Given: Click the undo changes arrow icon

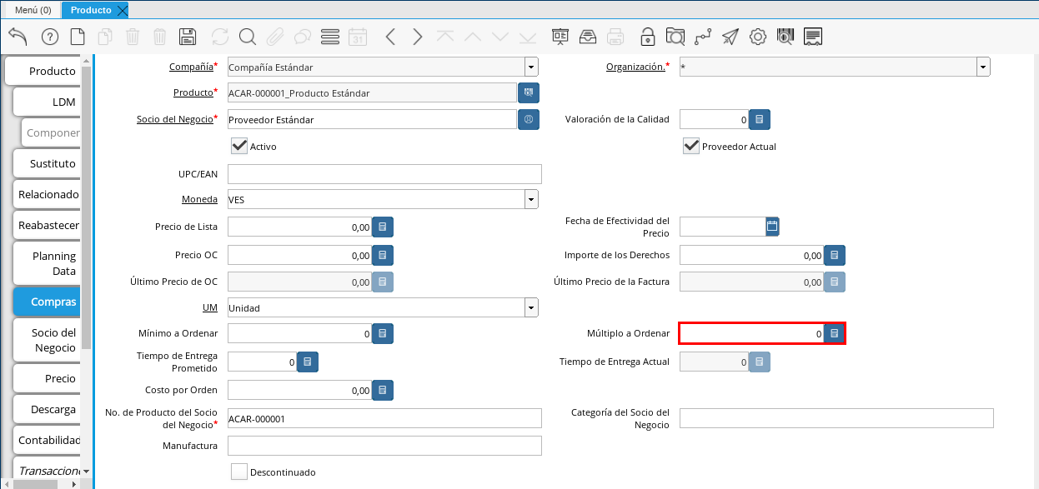Looking at the screenshot, I should (18, 37).
